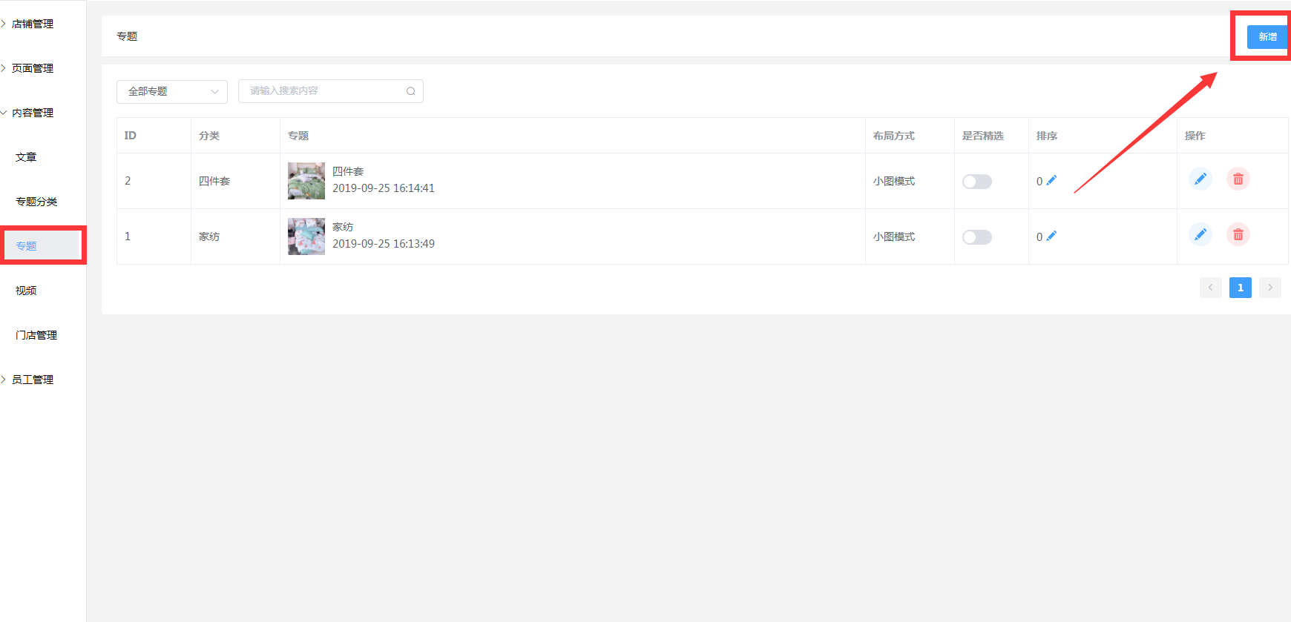Click the blue 新增 button
1291x622 pixels.
coord(1267,36)
